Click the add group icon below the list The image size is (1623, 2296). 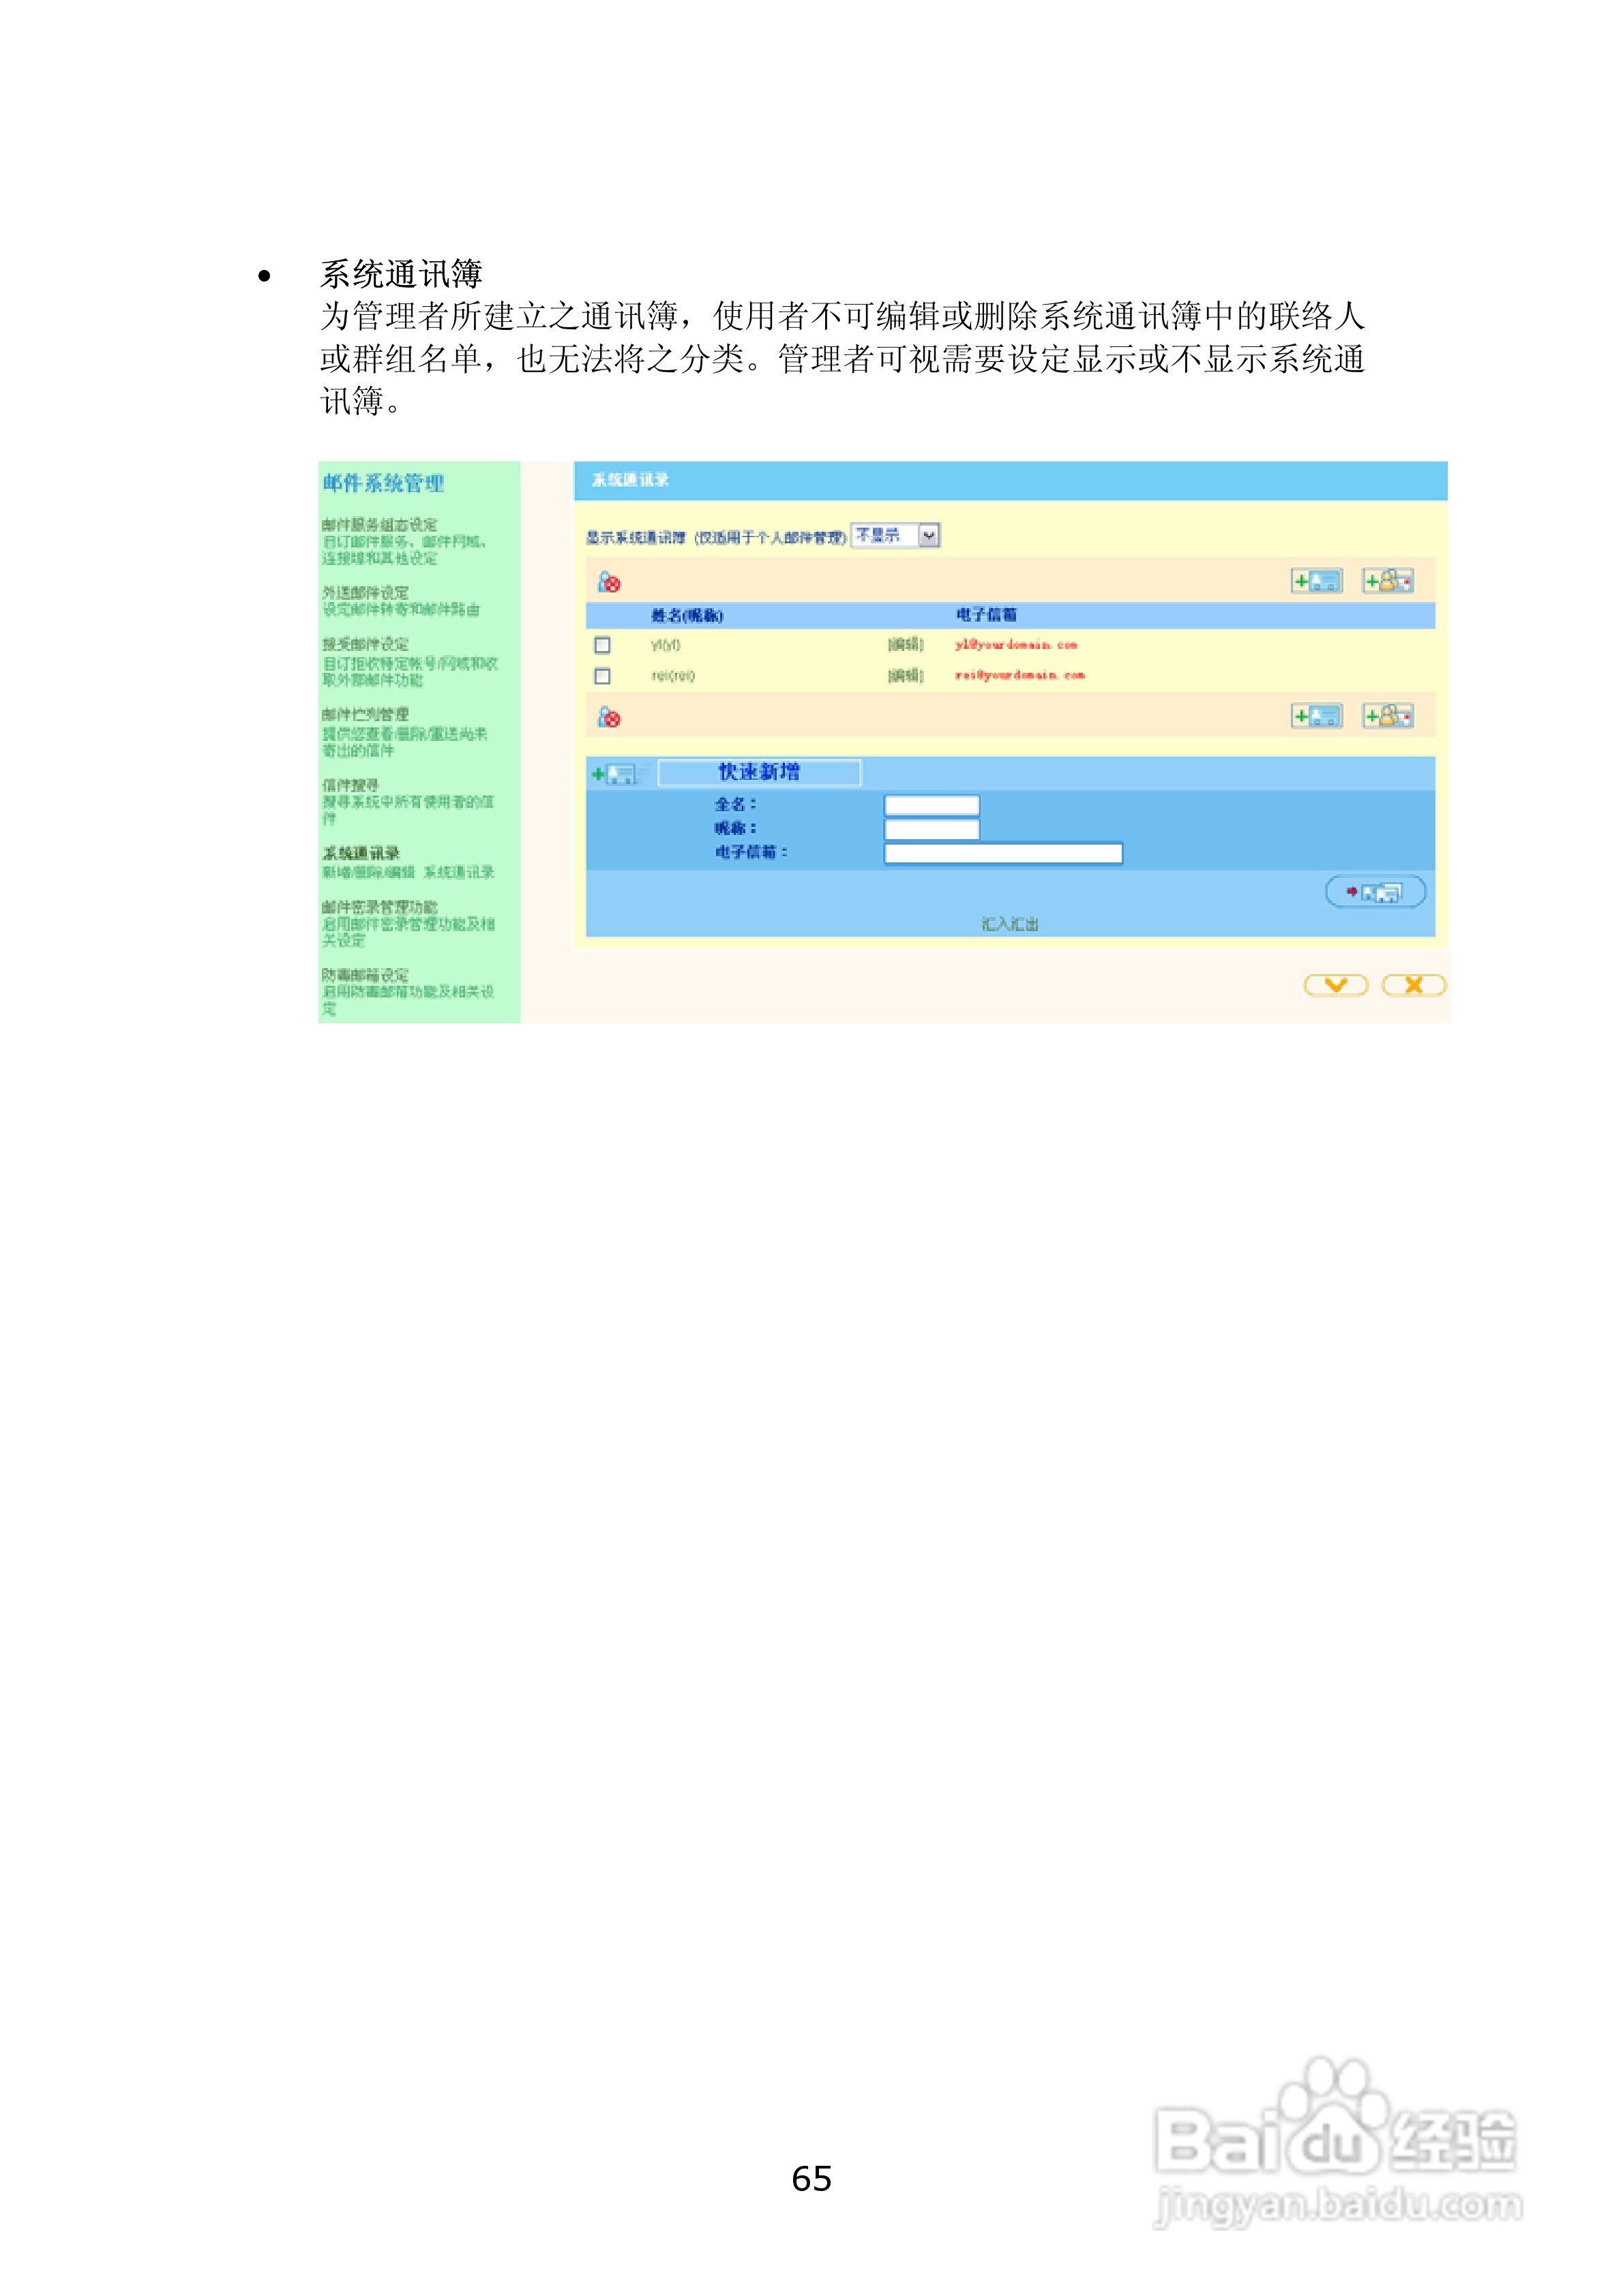1389,715
